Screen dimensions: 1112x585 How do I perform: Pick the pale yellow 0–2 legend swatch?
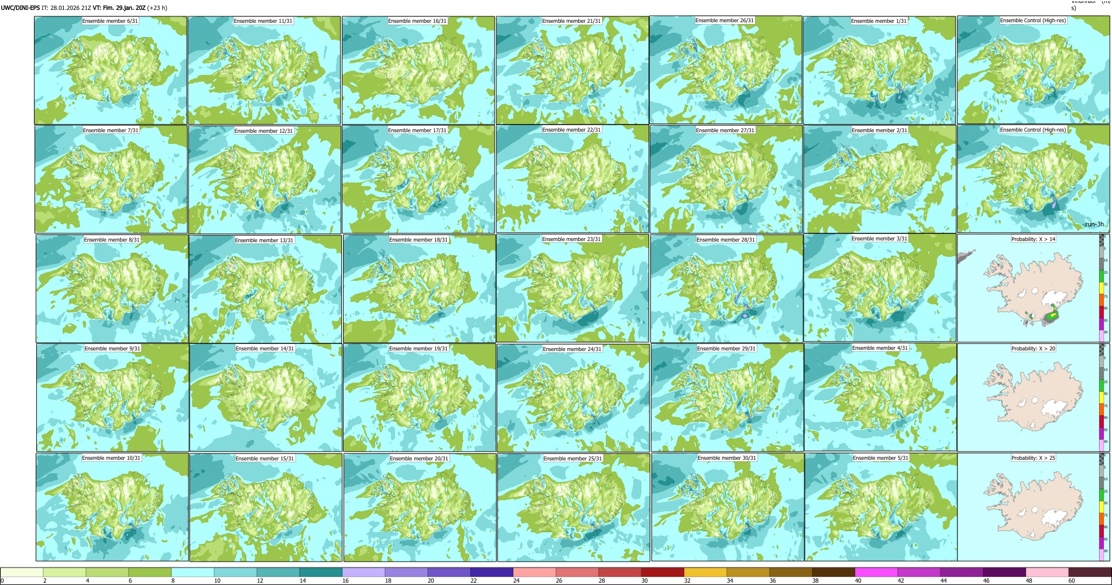click(x=22, y=572)
